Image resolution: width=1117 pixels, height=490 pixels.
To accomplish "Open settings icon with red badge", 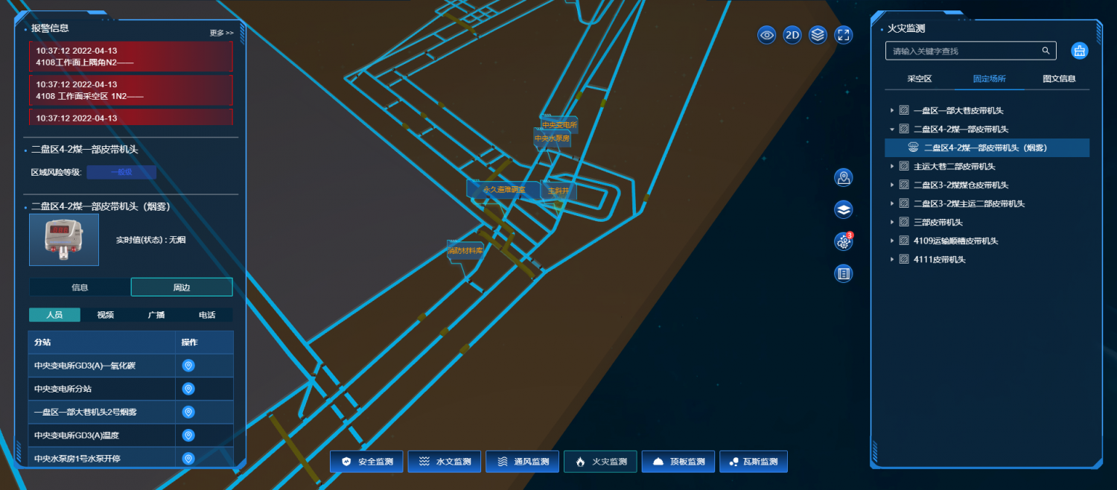I will [x=843, y=241].
